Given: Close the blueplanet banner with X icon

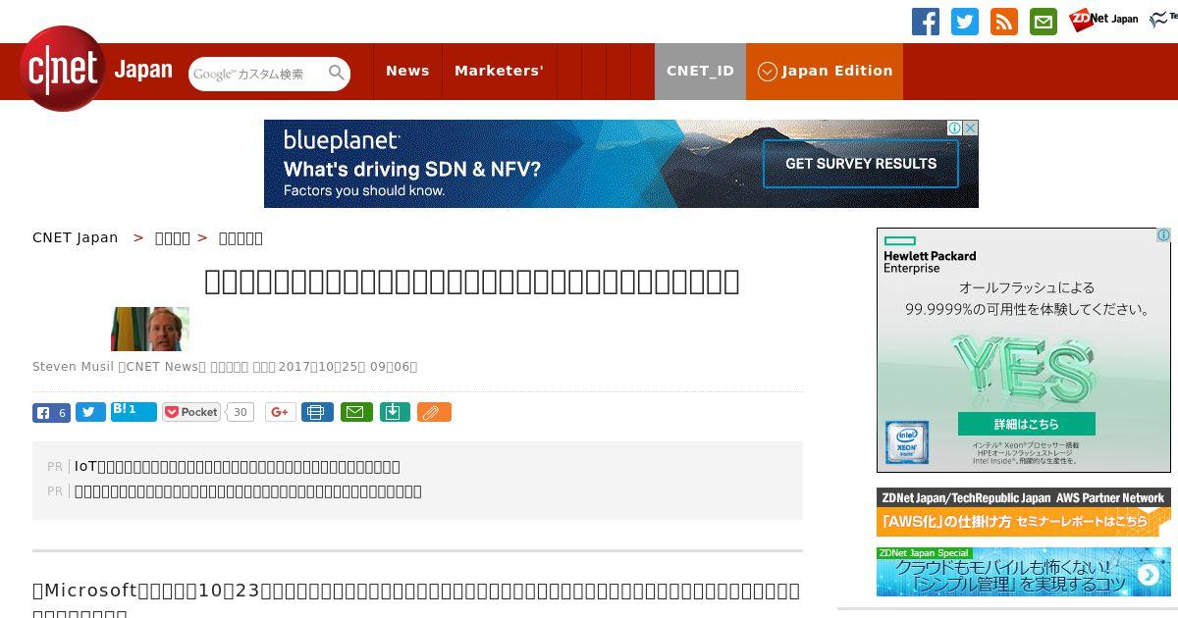Looking at the screenshot, I should 971,128.
